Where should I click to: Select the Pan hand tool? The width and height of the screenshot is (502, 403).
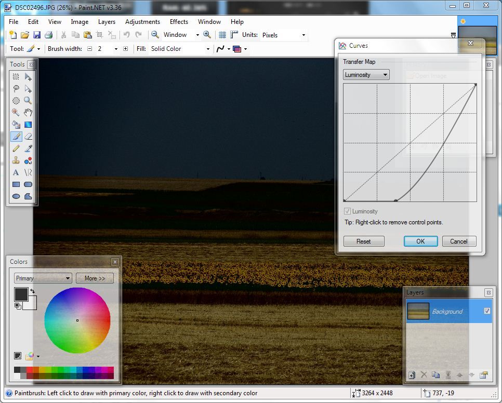coord(28,112)
